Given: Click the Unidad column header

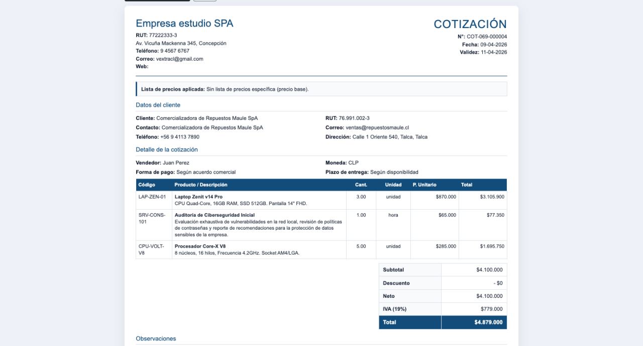Looking at the screenshot, I should [393, 185].
